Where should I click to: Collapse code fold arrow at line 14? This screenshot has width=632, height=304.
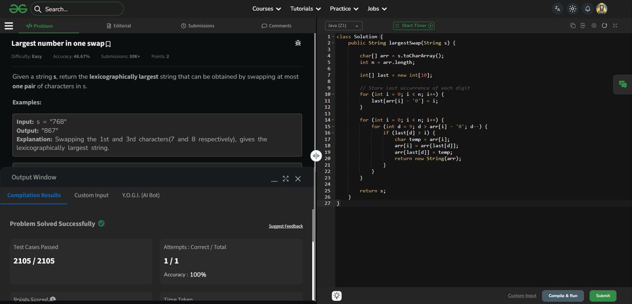[x=333, y=120]
